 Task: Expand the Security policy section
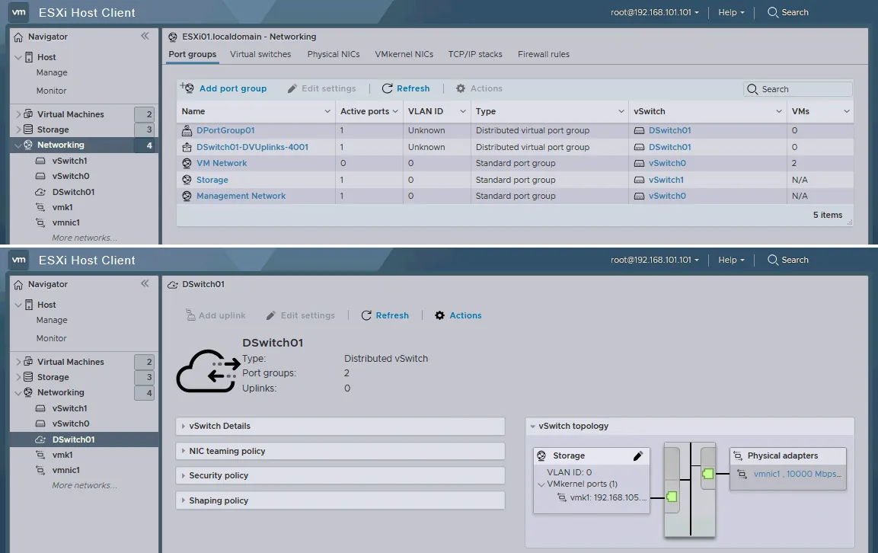click(340, 475)
